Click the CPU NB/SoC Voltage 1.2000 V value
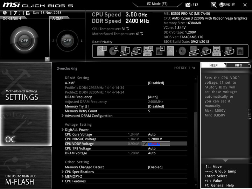This screenshot has width=252, height=189. (x=155, y=139)
